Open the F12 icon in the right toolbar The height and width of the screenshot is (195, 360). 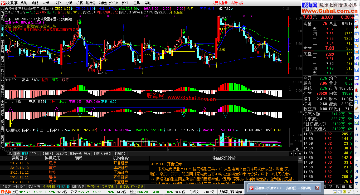coord(357,58)
